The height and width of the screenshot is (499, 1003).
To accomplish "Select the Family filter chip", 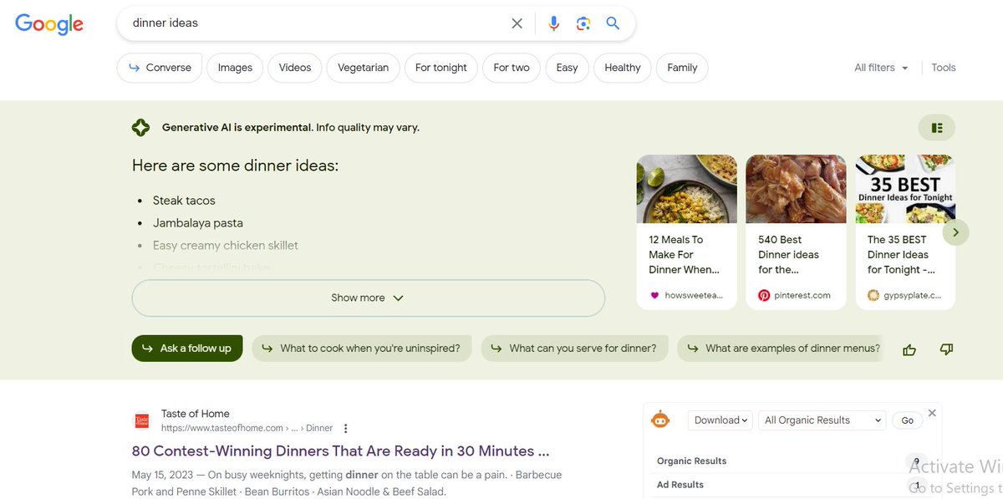I will pyautogui.click(x=682, y=68).
